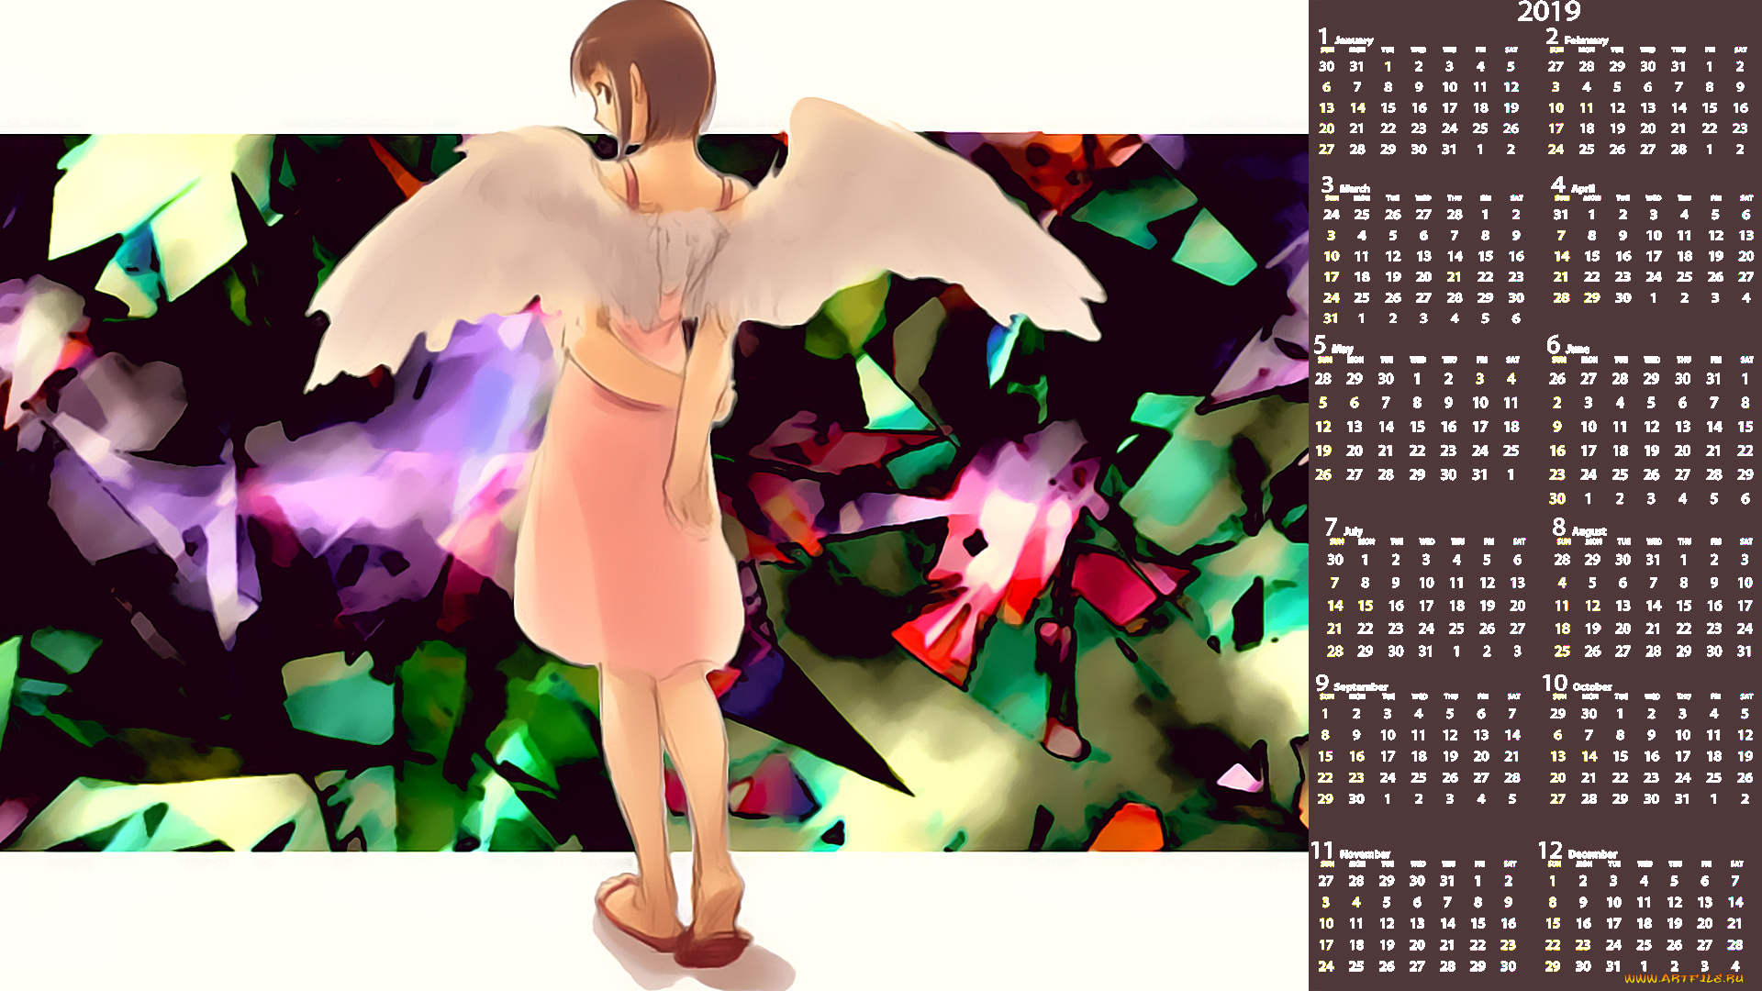Open the June month heading
Viewport: 1762px width, 991px height.
pyautogui.click(x=1577, y=349)
